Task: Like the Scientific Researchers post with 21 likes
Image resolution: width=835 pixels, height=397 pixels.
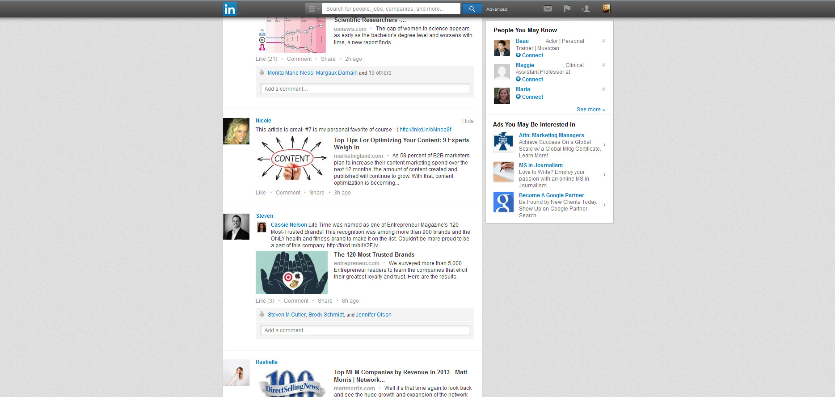Action: (266, 59)
